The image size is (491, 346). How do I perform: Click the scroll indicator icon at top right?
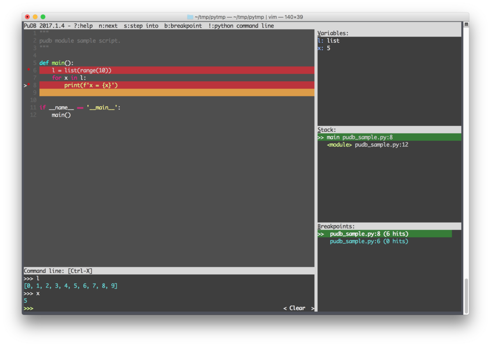466,24
